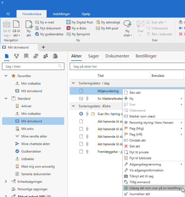
Task: Select Godkendelser in the sidebar
Action: 31,151
